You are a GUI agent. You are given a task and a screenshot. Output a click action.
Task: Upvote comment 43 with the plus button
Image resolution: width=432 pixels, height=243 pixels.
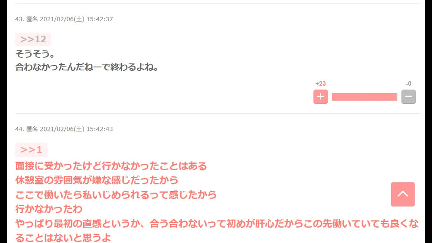[320, 96]
